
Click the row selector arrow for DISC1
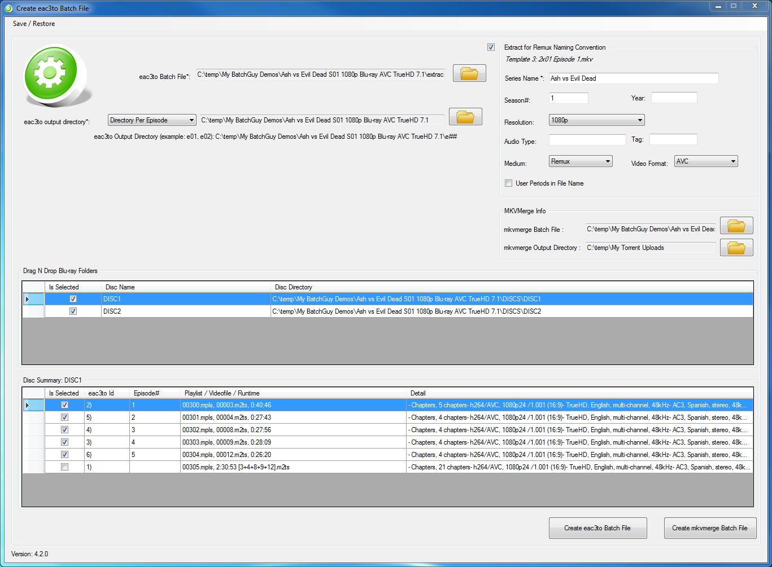click(33, 299)
